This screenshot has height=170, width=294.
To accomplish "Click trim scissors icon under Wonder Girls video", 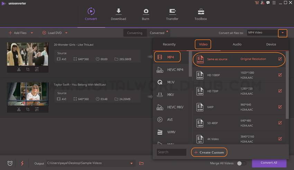I will coord(19,69).
